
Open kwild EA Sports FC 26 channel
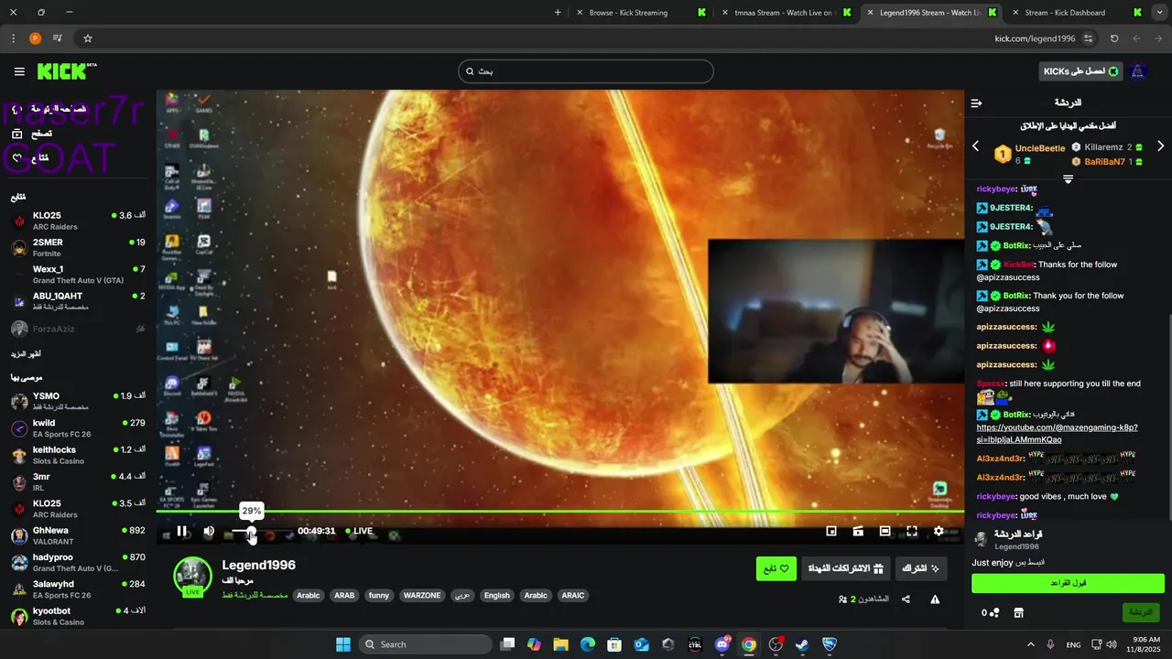[78, 428]
